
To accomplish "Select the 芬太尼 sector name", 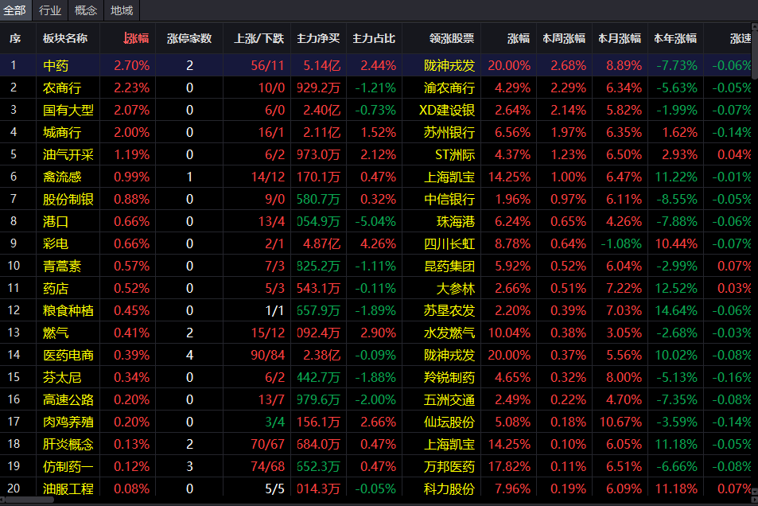I will 62,377.
